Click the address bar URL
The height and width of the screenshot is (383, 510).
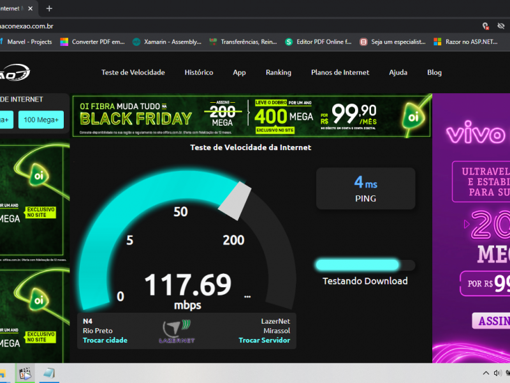click(27, 26)
